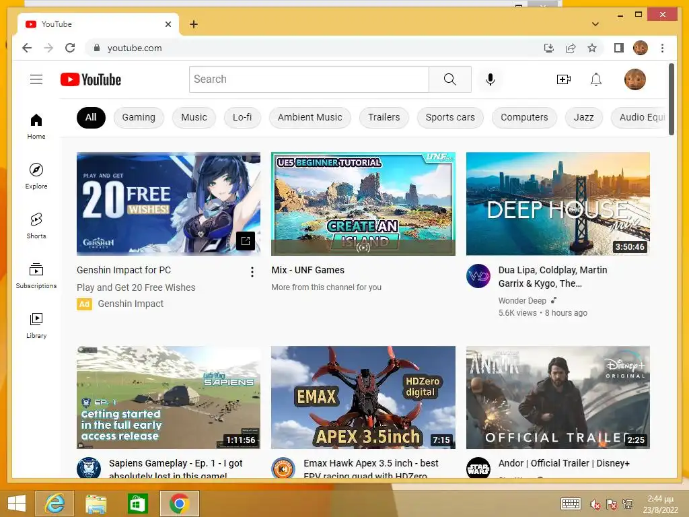Screen dimensions: 689x517
Task: Select the Ambient Music filter chip
Action: (310, 117)
